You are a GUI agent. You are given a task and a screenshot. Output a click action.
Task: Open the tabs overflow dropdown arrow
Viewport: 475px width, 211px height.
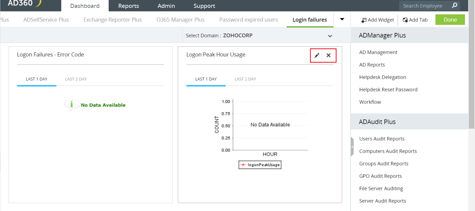342,19
